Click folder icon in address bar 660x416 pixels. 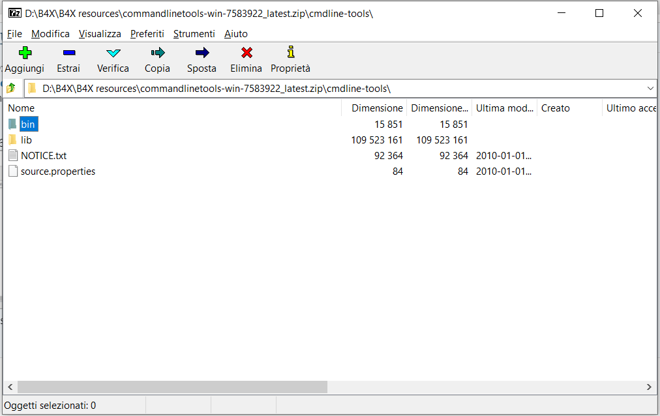pyautogui.click(x=32, y=88)
